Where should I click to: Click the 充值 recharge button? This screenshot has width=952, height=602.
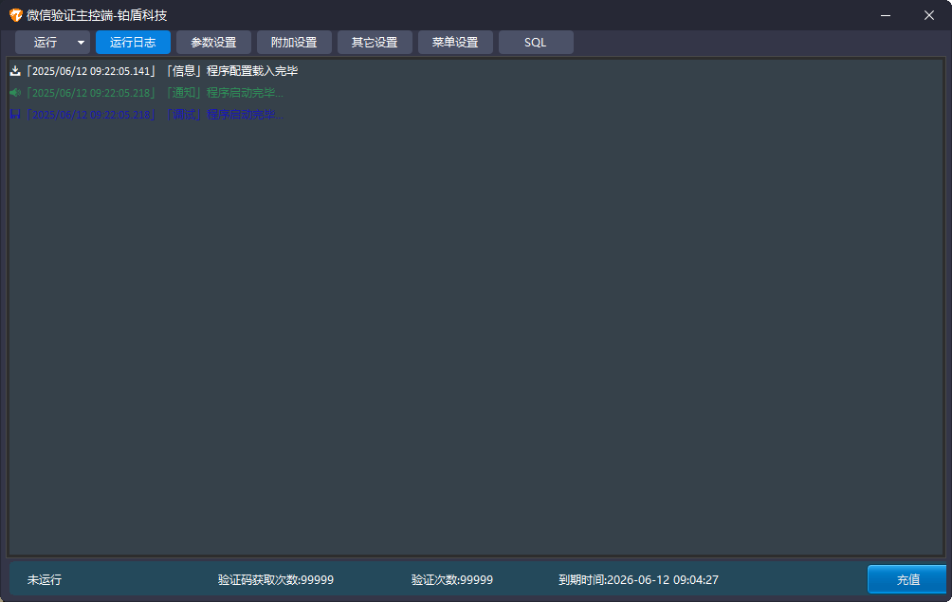pyautogui.click(x=907, y=579)
